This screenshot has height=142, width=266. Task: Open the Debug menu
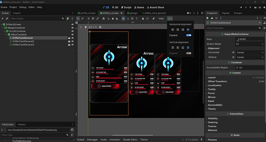point(23,7)
